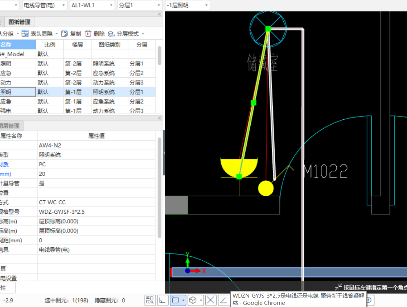Expand the rectangle selection dropdown arrow
This screenshot has width=407, height=307.
pos(183,300)
